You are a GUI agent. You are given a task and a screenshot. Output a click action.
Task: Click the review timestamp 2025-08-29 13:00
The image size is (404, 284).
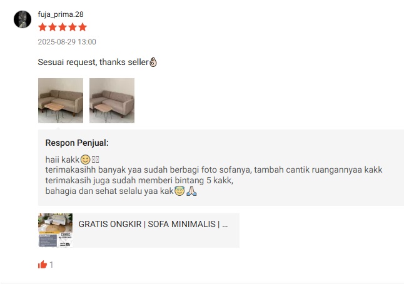coord(67,42)
